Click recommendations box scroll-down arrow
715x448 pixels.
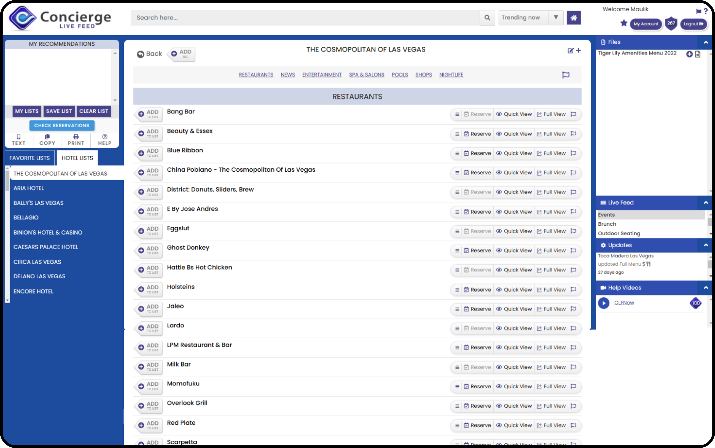click(115, 100)
